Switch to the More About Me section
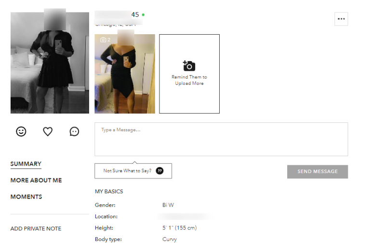The image size is (370, 252). (36, 180)
